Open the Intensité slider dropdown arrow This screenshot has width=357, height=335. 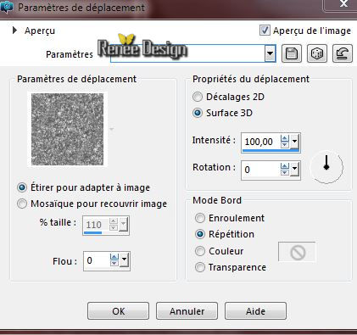click(294, 142)
